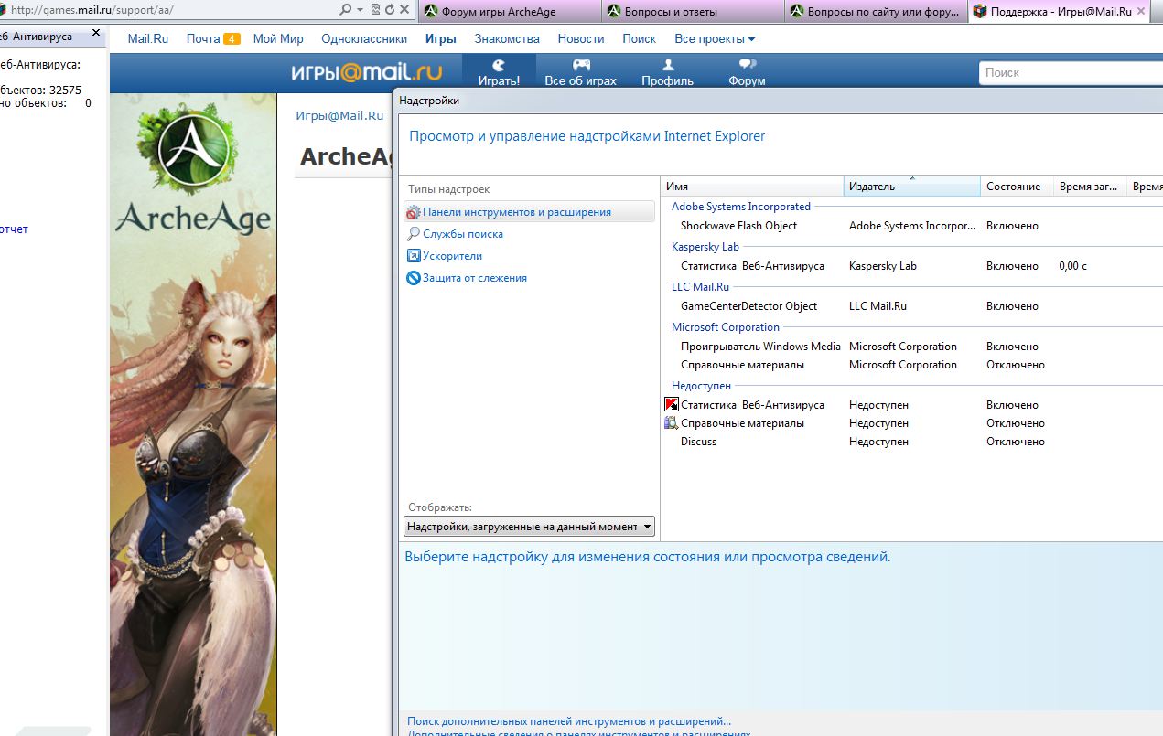Collapse the Недоступен group header
The height and width of the screenshot is (736, 1163).
click(701, 386)
